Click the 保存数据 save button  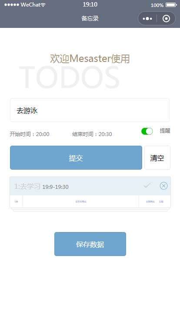click(x=90, y=244)
